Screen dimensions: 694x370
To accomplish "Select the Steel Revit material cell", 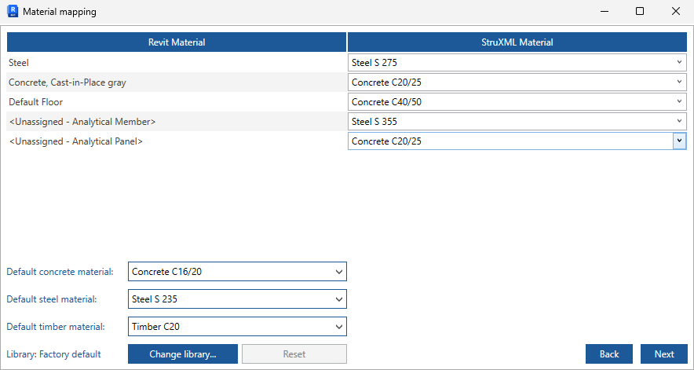I will (x=177, y=63).
